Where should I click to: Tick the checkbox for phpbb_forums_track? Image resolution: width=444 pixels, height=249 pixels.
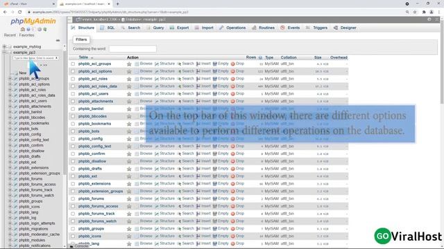73,214
